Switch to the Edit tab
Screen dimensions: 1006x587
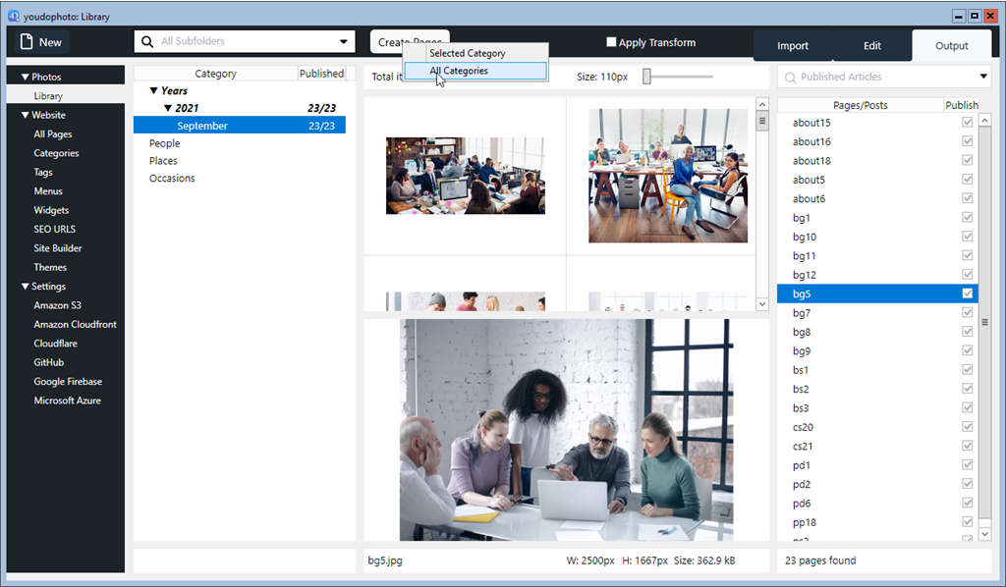click(x=872, y=45)
